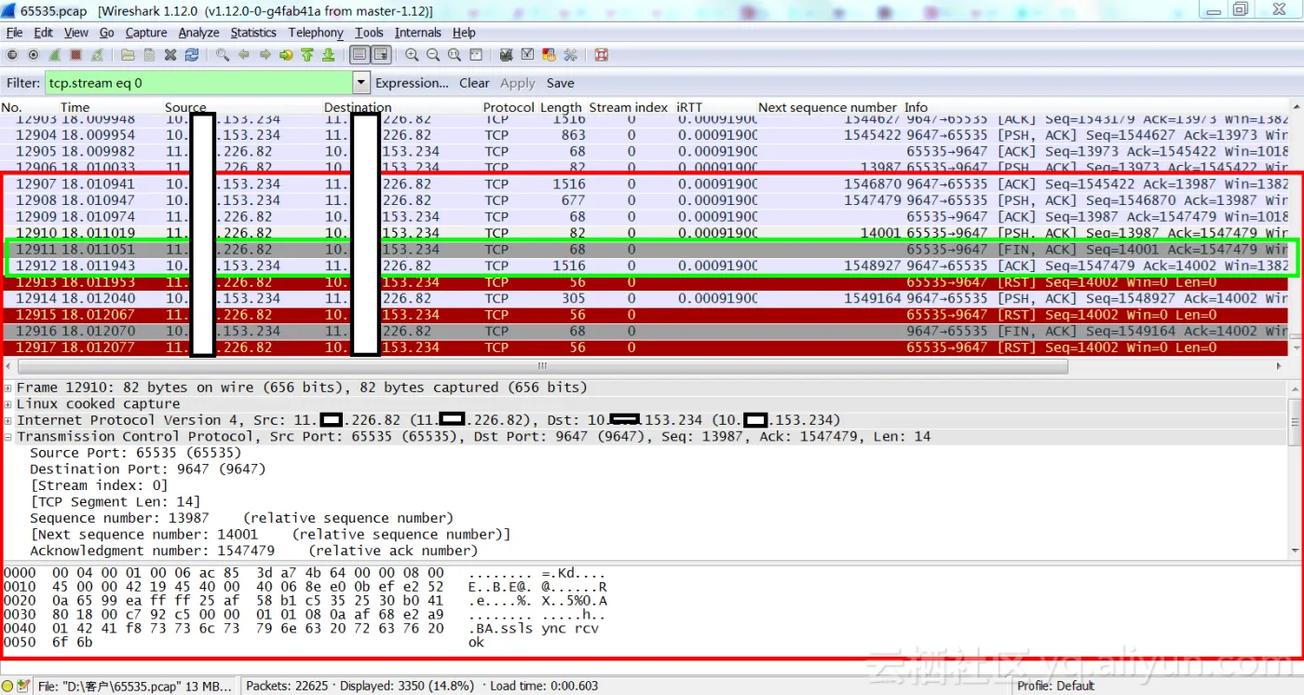Open the Telephony menu
The height and width of the screenshot is (695, 1304).
pos(316,33)
